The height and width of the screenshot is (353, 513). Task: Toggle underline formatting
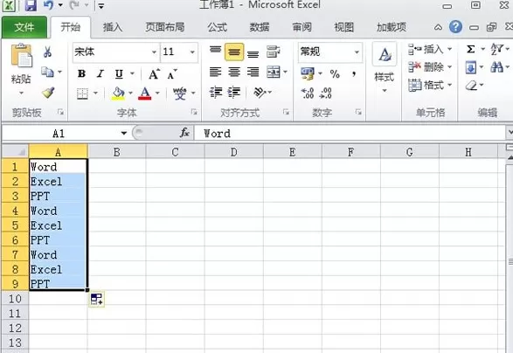pyautogui.click(x=119, y=74)
